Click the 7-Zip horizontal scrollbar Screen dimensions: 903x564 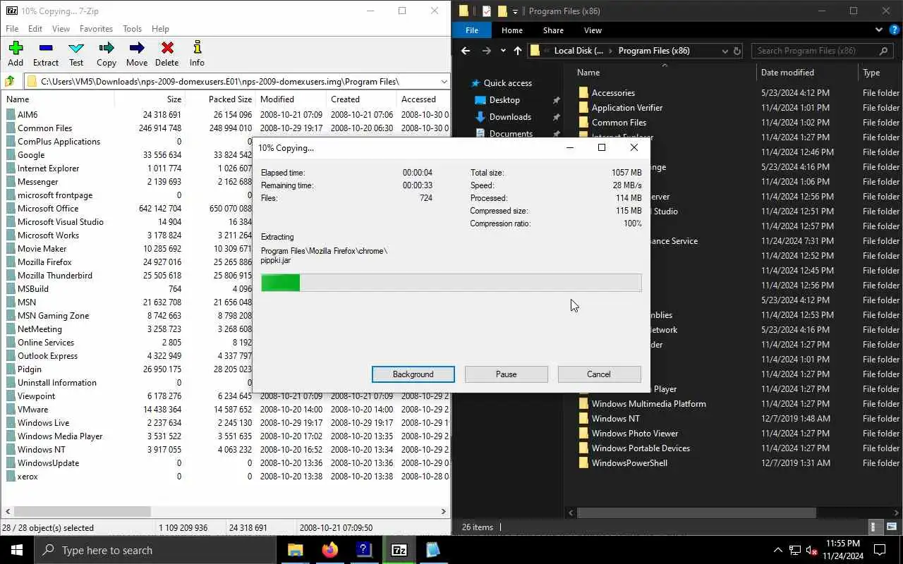82,511
